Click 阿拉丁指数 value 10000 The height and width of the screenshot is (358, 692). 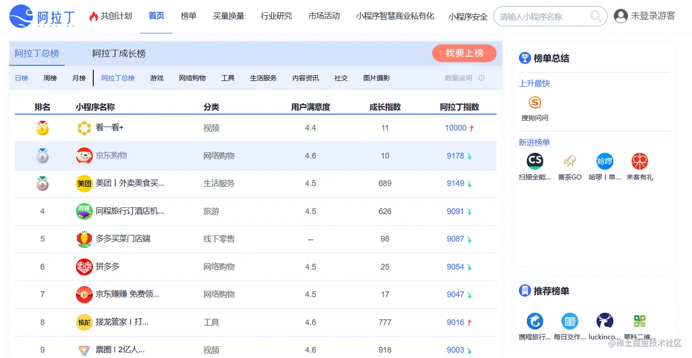pyautogui.click(x=456, y=128)
